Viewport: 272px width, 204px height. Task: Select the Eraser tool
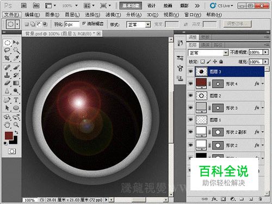pyautogui.click(x=7, y=83)
